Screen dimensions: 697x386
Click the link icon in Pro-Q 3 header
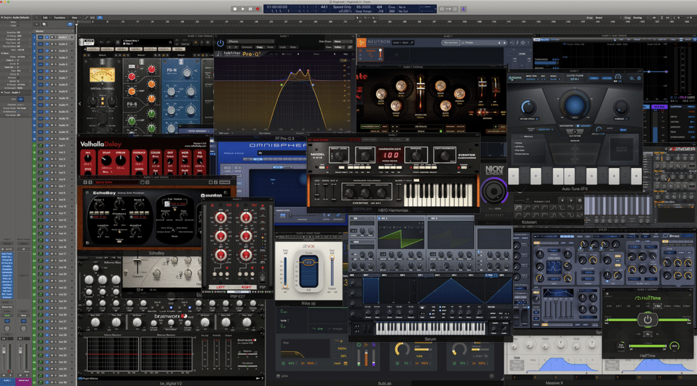(x=350, y=47)
